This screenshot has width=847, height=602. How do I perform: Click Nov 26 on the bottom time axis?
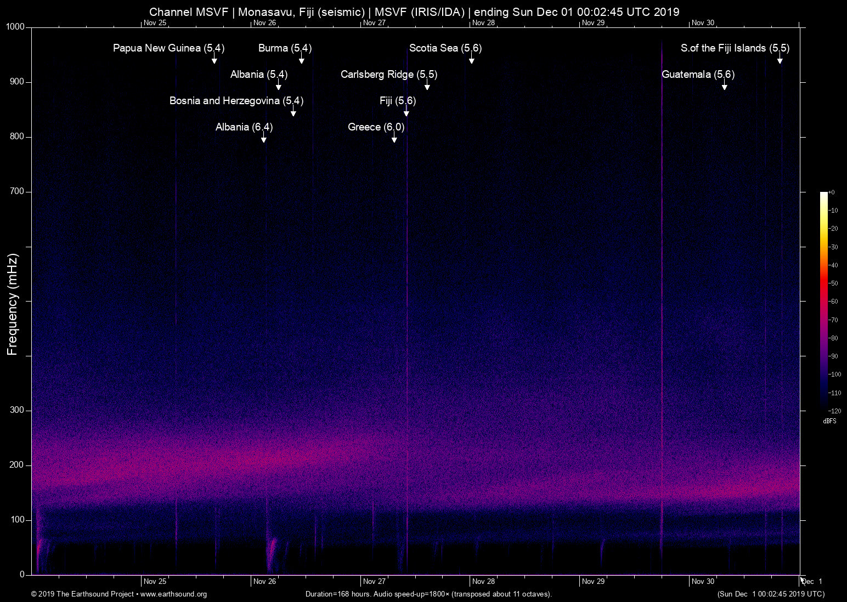point(265,582)
